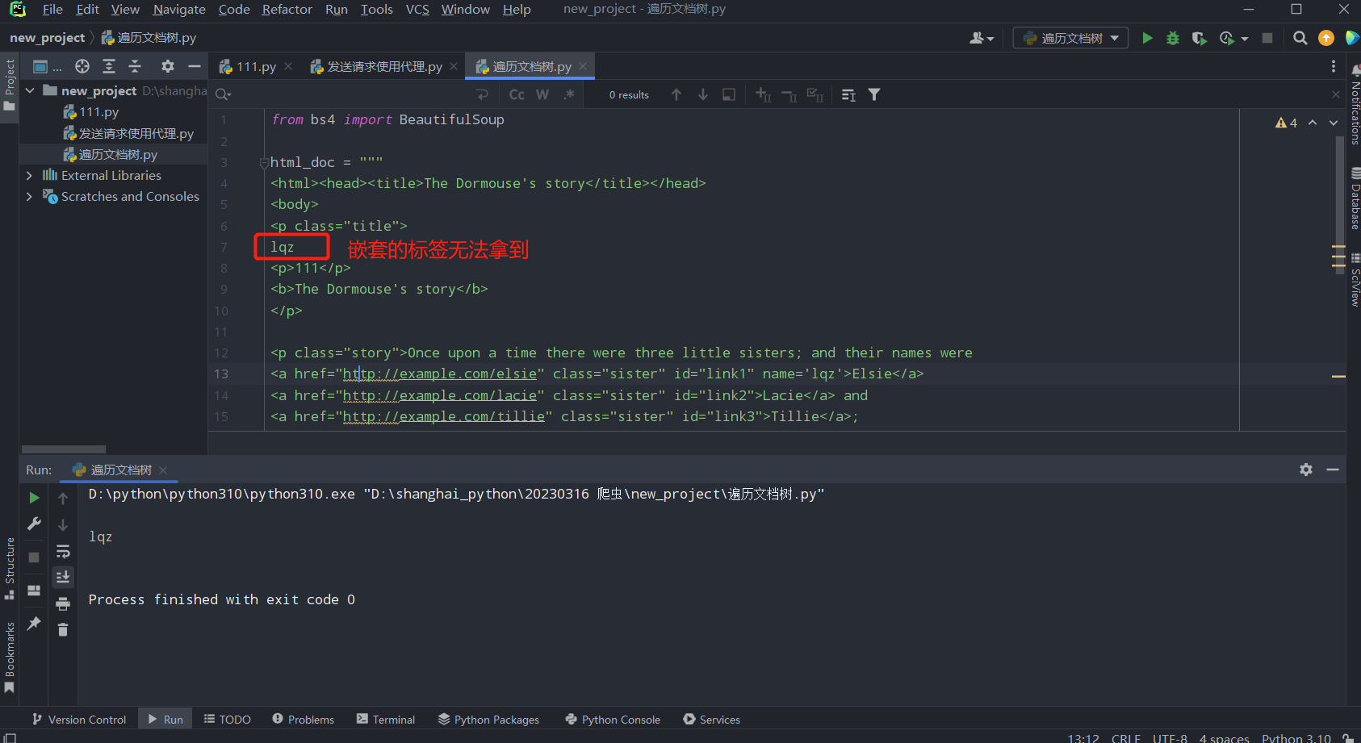Collapse the new_project folder

tap(30, 90)
